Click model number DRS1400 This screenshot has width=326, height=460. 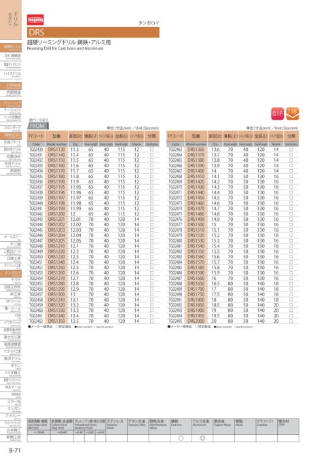tap(196, 171)
